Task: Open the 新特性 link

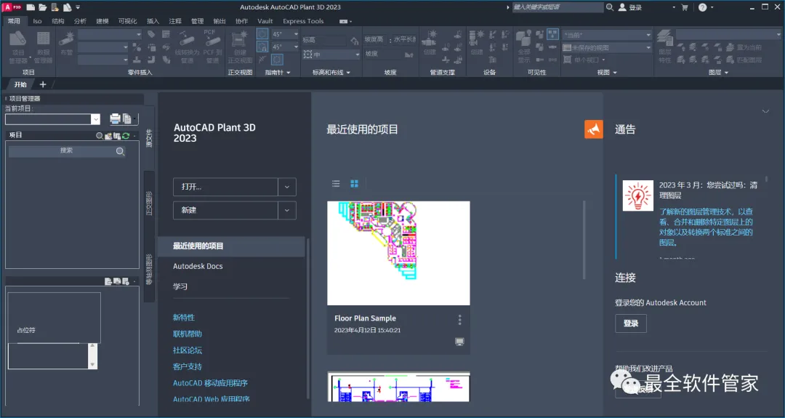Action: click(184, 318)
